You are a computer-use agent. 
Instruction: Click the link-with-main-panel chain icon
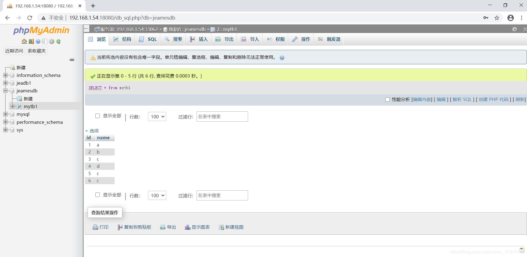pos(72,60)
